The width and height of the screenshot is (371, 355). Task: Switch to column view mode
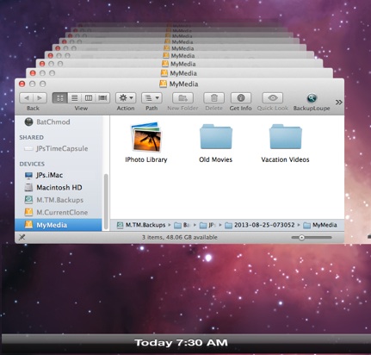coord(89,98)
